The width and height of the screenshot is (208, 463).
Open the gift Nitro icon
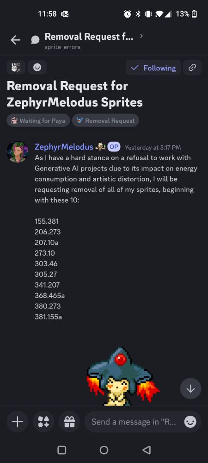click(x=69, y=422)
